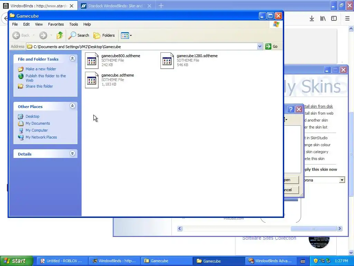
Task: Open the Windows Start menu
Action: [x=16, y=261]
